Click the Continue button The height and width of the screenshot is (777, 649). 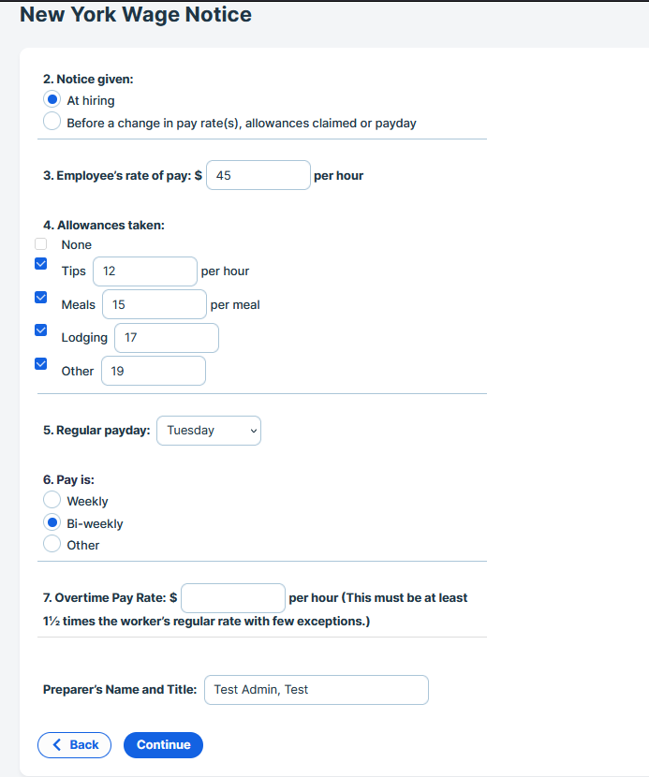coord(163,745)
